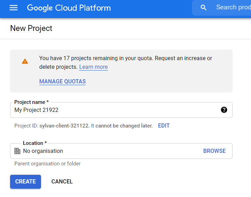The width and height of the screenshot is (251, 197).
Task: Click the 17 projects remaining quota message
Action: pos(125,58)
